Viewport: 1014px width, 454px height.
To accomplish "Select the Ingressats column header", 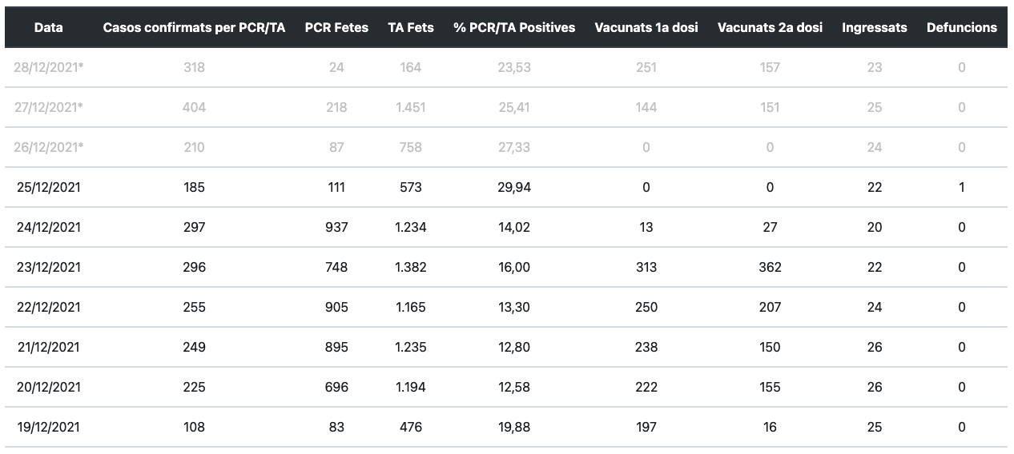I will pyautogui.click(x=875, y=27).
